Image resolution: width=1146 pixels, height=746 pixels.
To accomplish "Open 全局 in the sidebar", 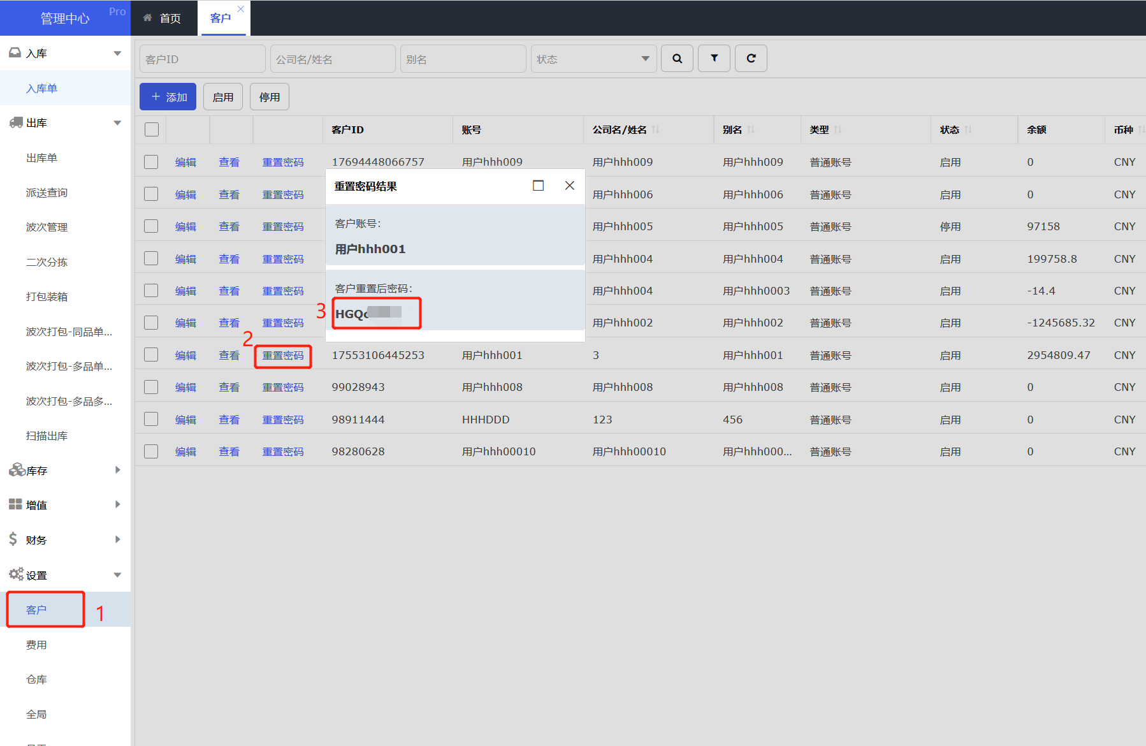I will [36, 714].
